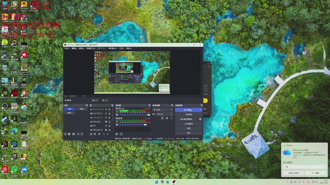Open 设置 from the Controls panel

point(189,128)
